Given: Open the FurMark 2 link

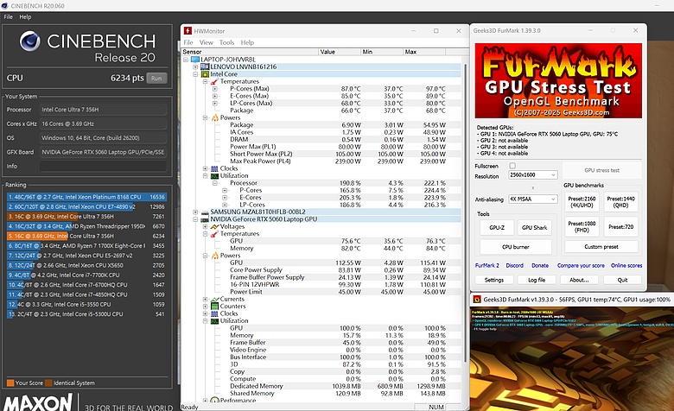Looking at the screenshot, I should 487,265.
